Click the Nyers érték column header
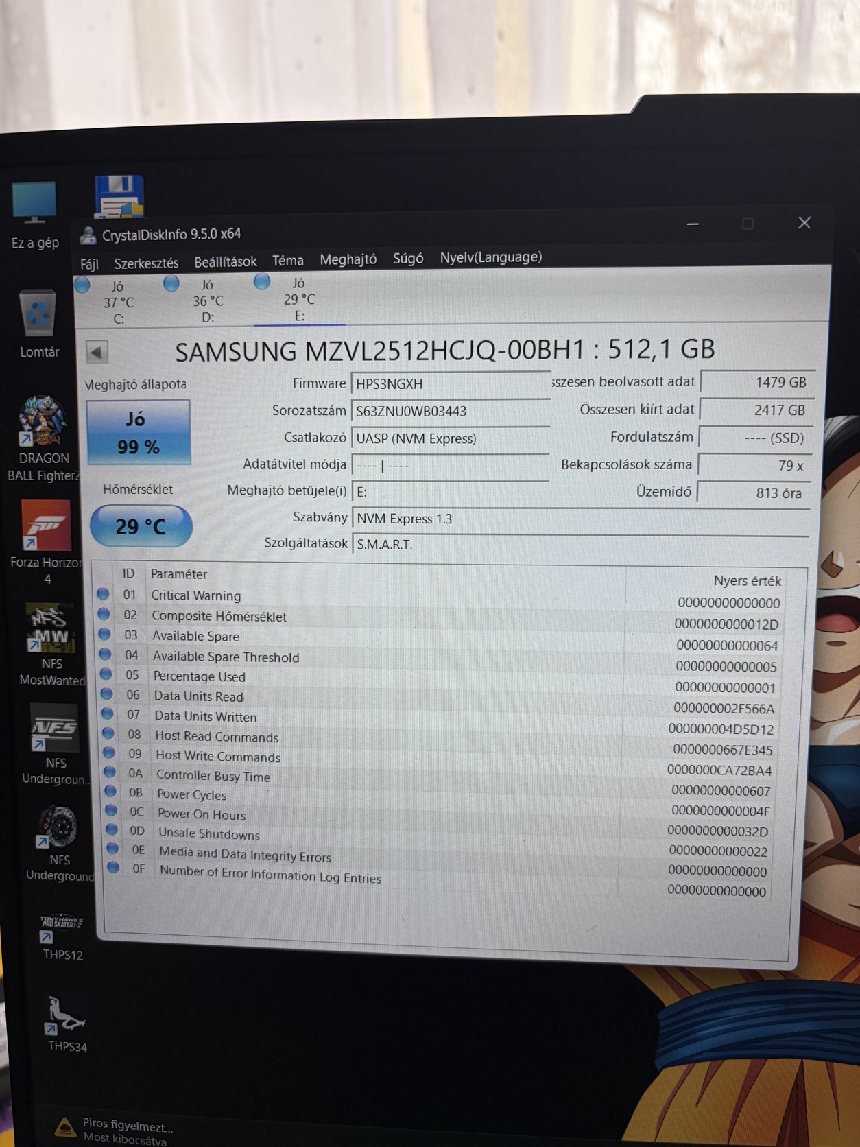The height and width of the screenshot is (1147, 860). tap(747, 581)
